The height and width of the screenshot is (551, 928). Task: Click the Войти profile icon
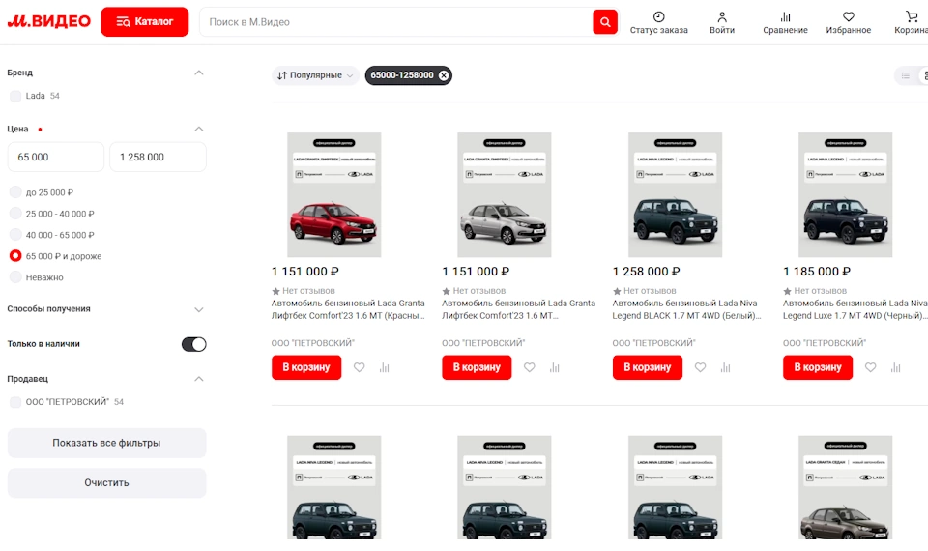pyautogui.click(x=722, y=17)
